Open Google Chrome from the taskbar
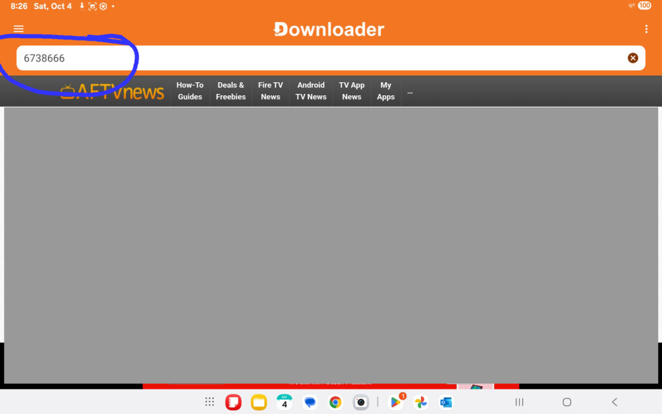The height and width of the screenshot is (414, 662). coord(335,402)
